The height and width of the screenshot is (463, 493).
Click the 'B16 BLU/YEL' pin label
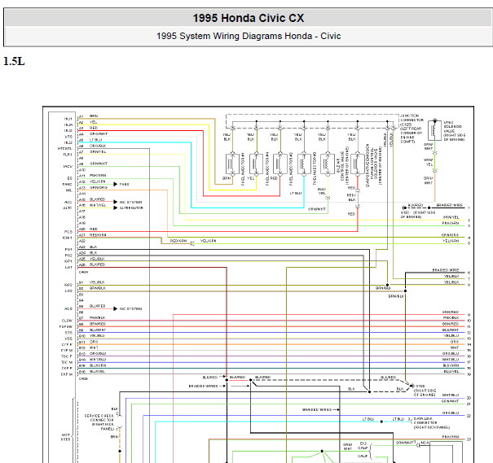pos(92,371)
